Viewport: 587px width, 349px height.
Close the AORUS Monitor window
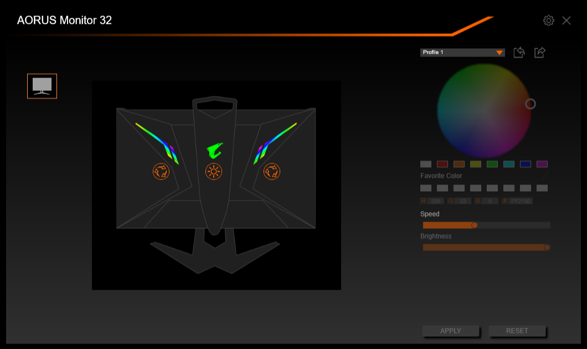[x=567, y=20]
